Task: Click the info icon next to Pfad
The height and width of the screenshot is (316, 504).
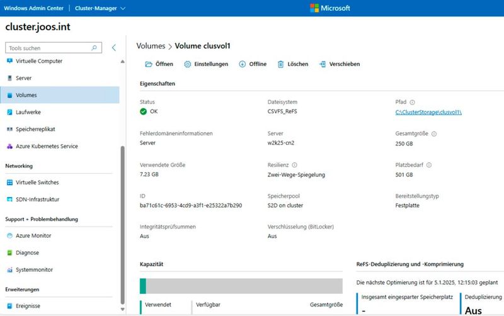Action: [412, 102]
